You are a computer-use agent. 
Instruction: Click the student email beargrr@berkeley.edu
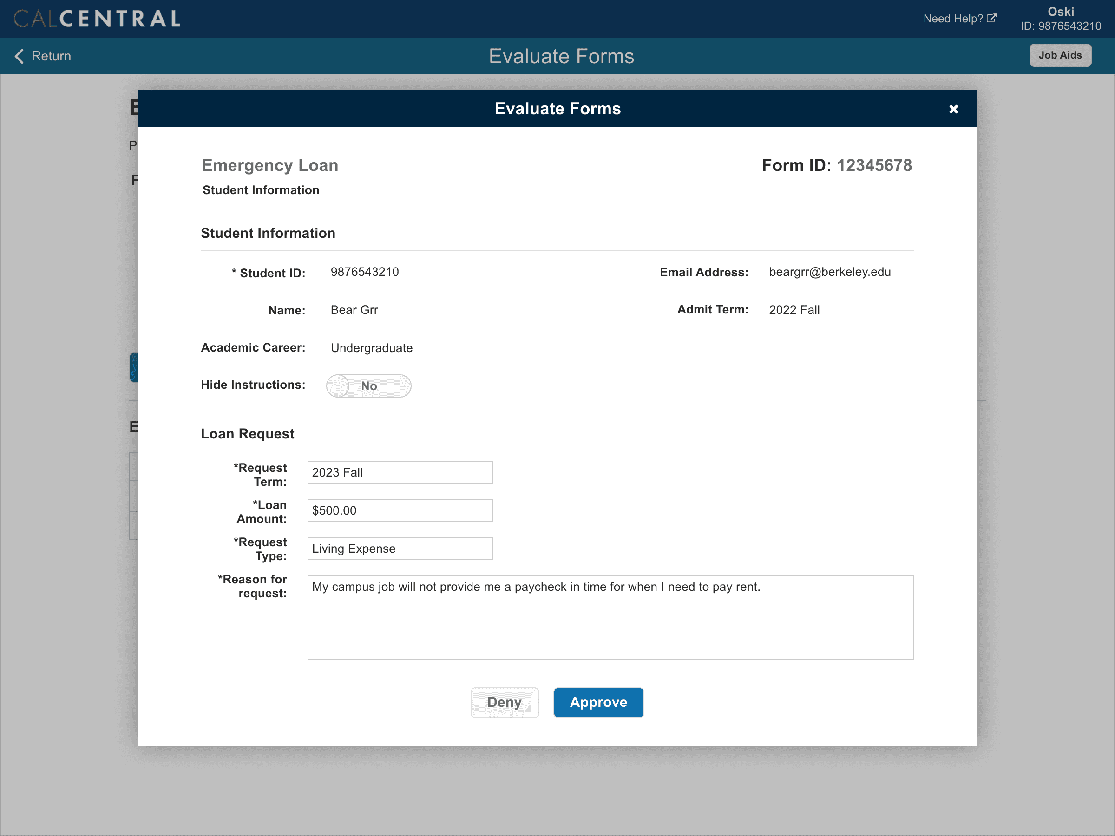(829, 272)
